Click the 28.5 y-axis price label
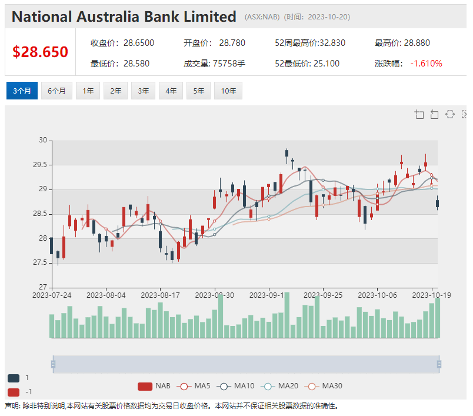The height and width of the screenshot is (416, 473). coord(40,214)
